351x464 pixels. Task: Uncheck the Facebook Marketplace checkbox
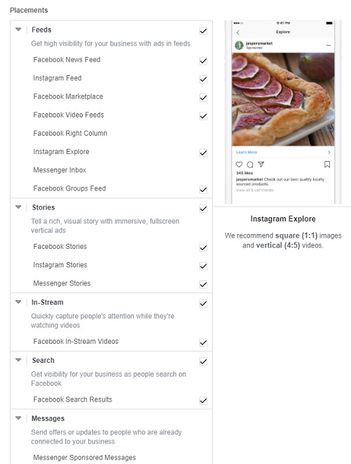point(204,97)
